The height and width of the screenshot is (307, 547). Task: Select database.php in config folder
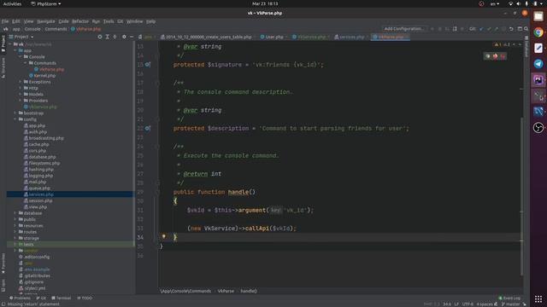[40, 157]
